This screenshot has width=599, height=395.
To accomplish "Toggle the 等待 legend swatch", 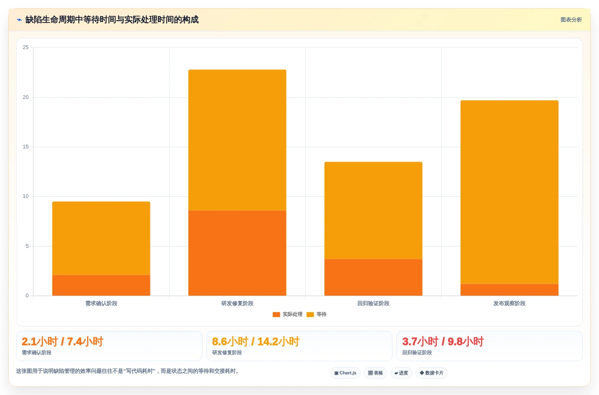I will pos(310,315).
